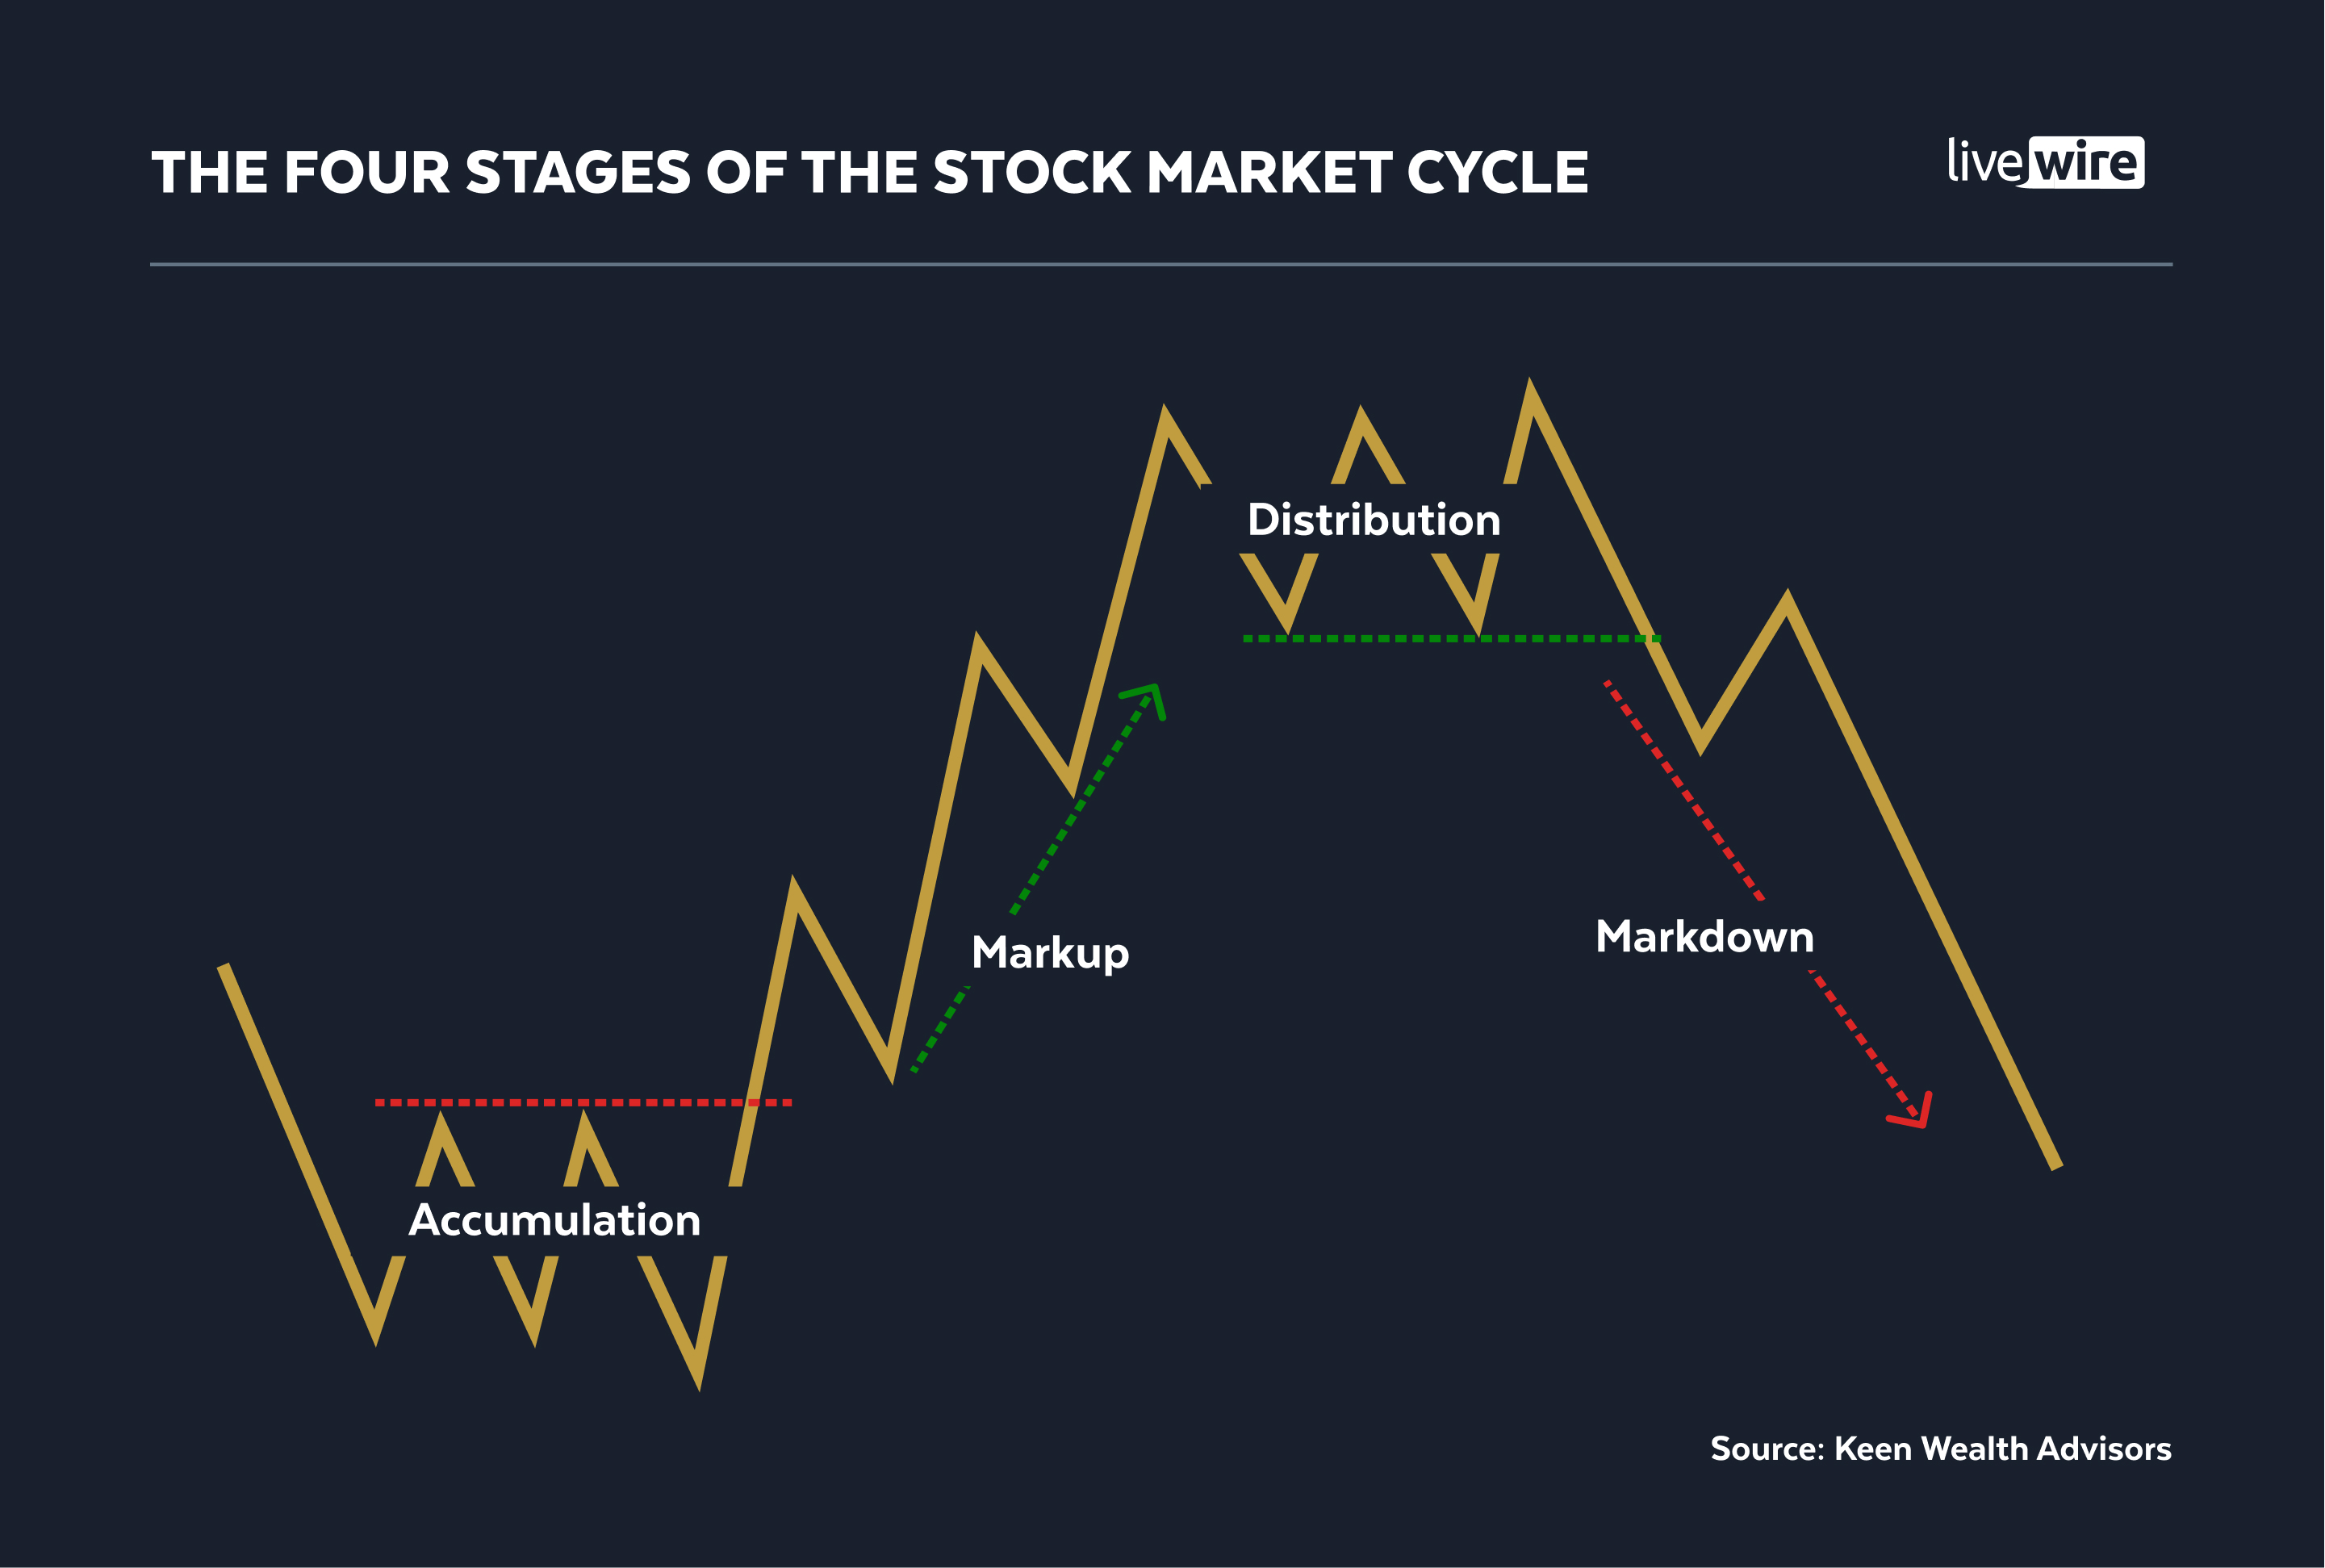Click the lowest trough of the gold line
This screenshot has height=1568, width=2325.
click(x=699, y=1383)
